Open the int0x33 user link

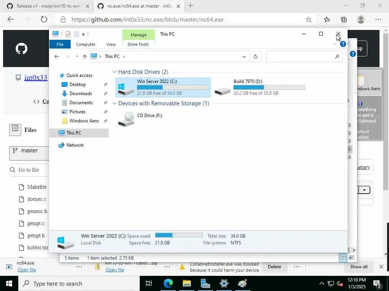point(36,77)
